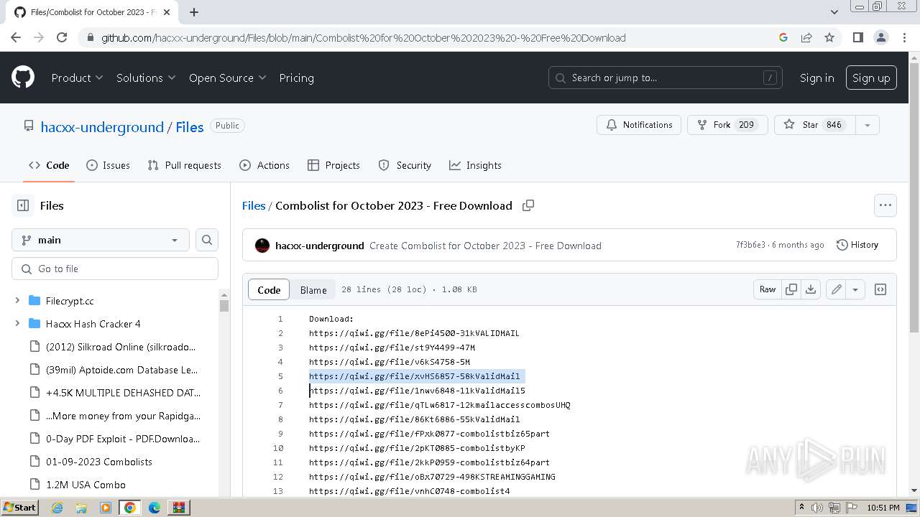The width and height of the screenshot is (920, 517).
Task: Open the Pull requests tab
Action: click(184, 165)
